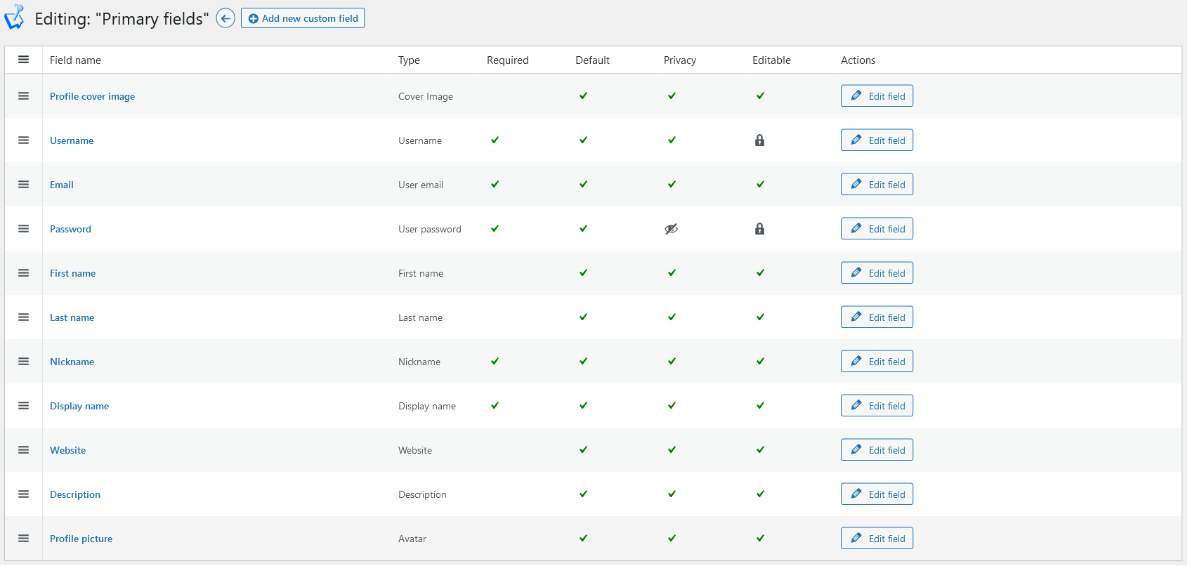Click the 'User email' type cell
The height and width of the screenshot is (566, 1190).
[x=421, y=185]
